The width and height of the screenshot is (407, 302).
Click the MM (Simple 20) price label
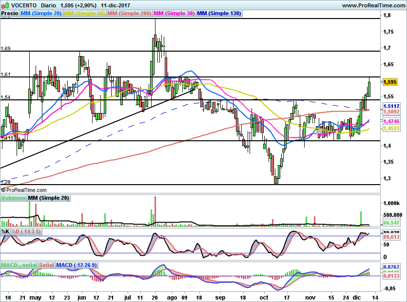(41, 14)
